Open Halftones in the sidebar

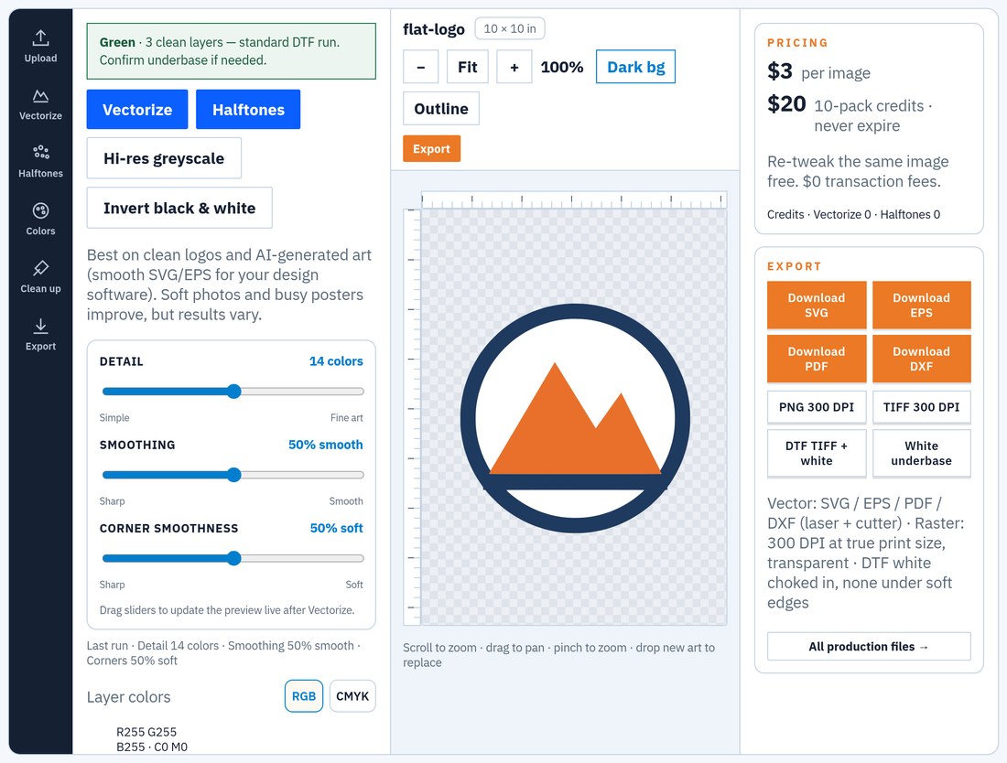pyautogui.click(x=40, y=162)
